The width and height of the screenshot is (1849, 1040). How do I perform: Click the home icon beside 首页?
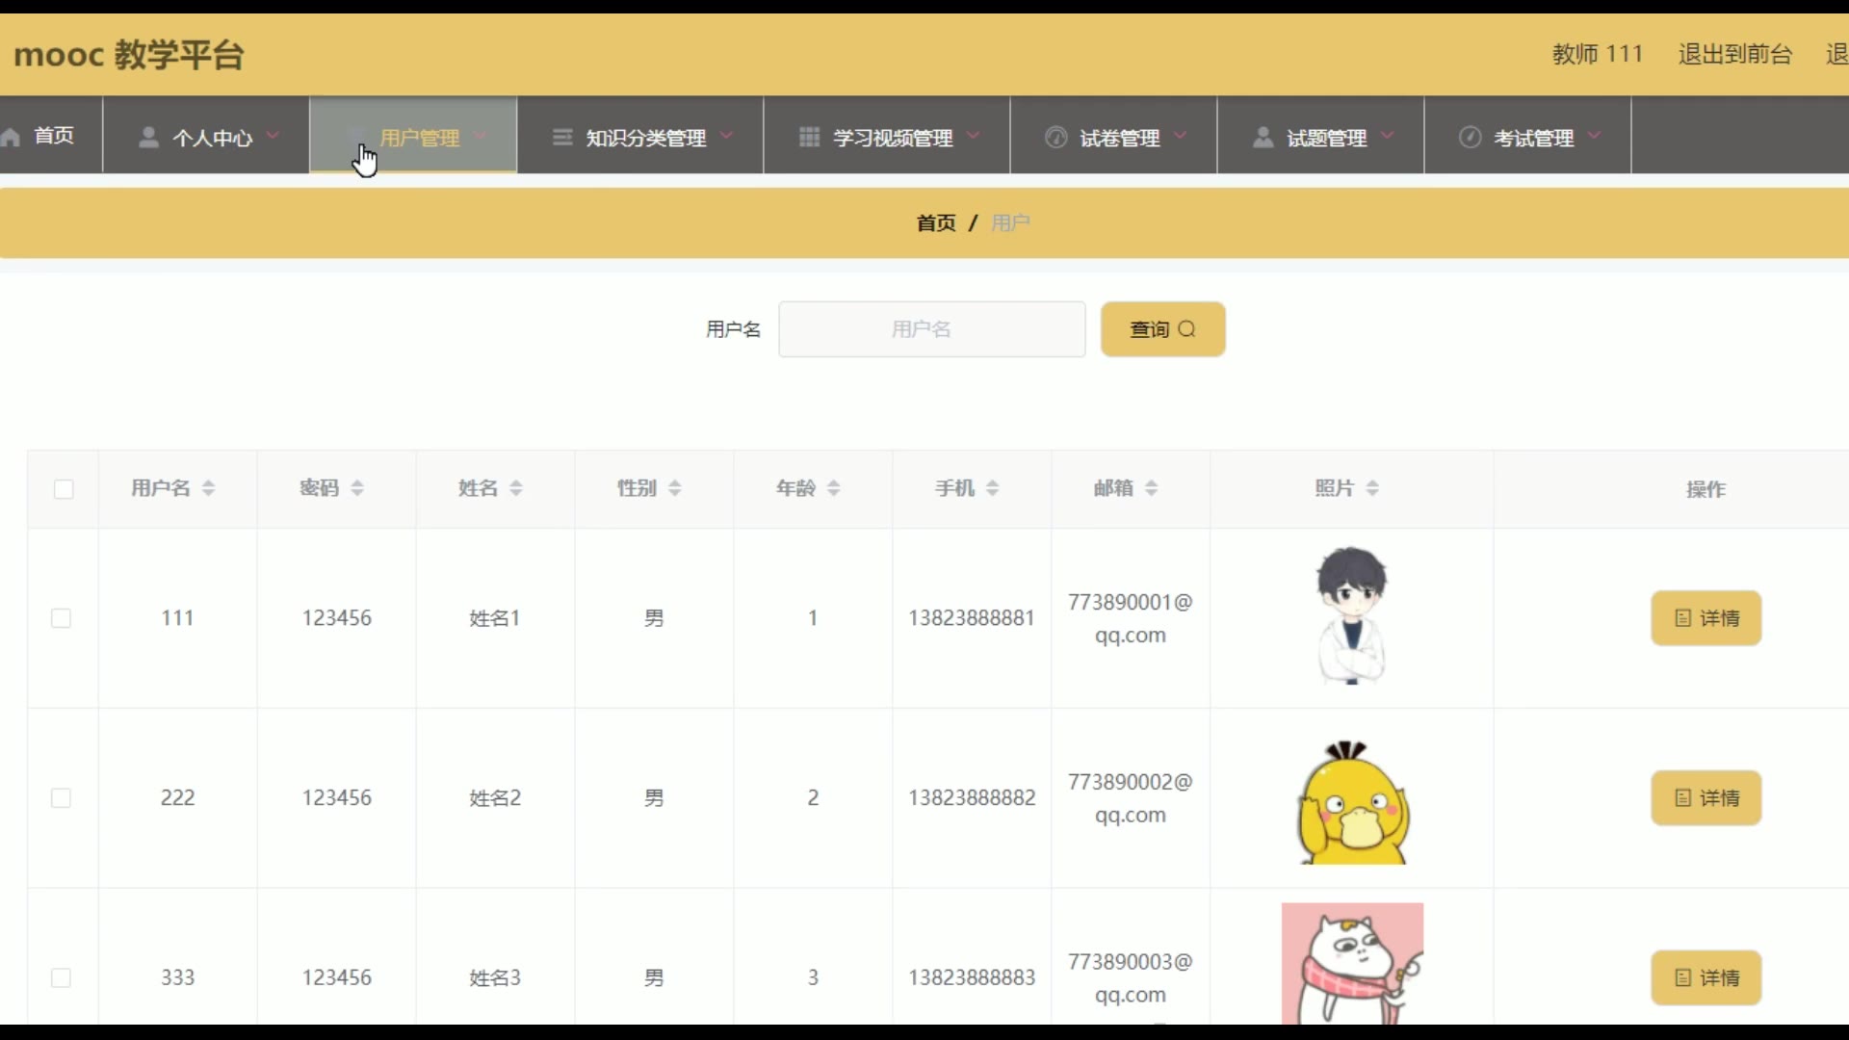pos(12,137)
